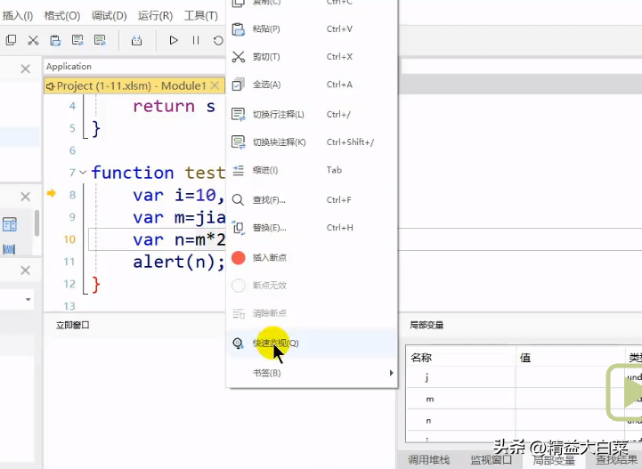The width and height of the screenshot is (642, 469).
Task: Click the alert(n); code line
Action: [179, 262]
